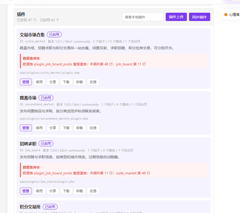
Task: Click 管理 for 招聘求职 plugin
Action: (26, 191)
